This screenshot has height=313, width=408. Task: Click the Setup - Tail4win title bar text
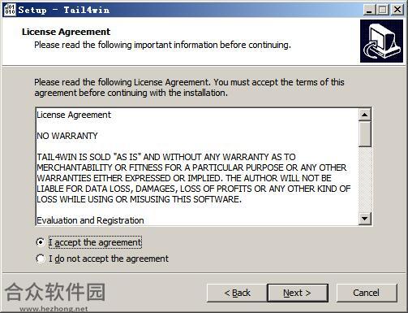tap(64, 10)
